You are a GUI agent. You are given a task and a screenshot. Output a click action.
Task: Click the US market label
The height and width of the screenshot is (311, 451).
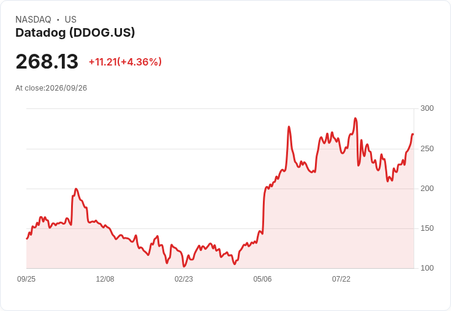70,20
